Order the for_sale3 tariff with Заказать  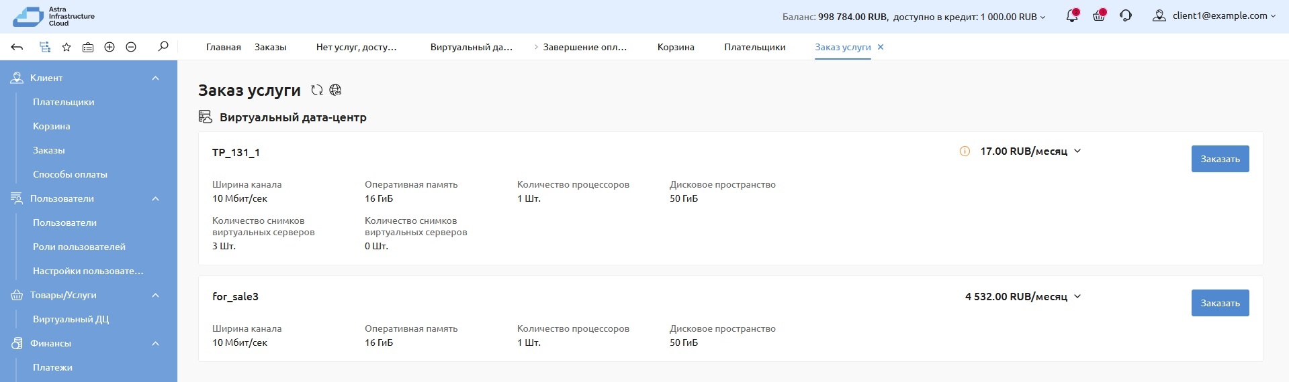tap(1220, 303)
